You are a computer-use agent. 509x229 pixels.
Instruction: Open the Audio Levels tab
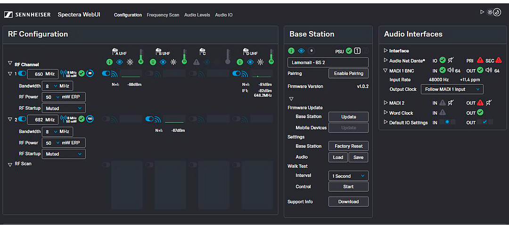[197, 15]
